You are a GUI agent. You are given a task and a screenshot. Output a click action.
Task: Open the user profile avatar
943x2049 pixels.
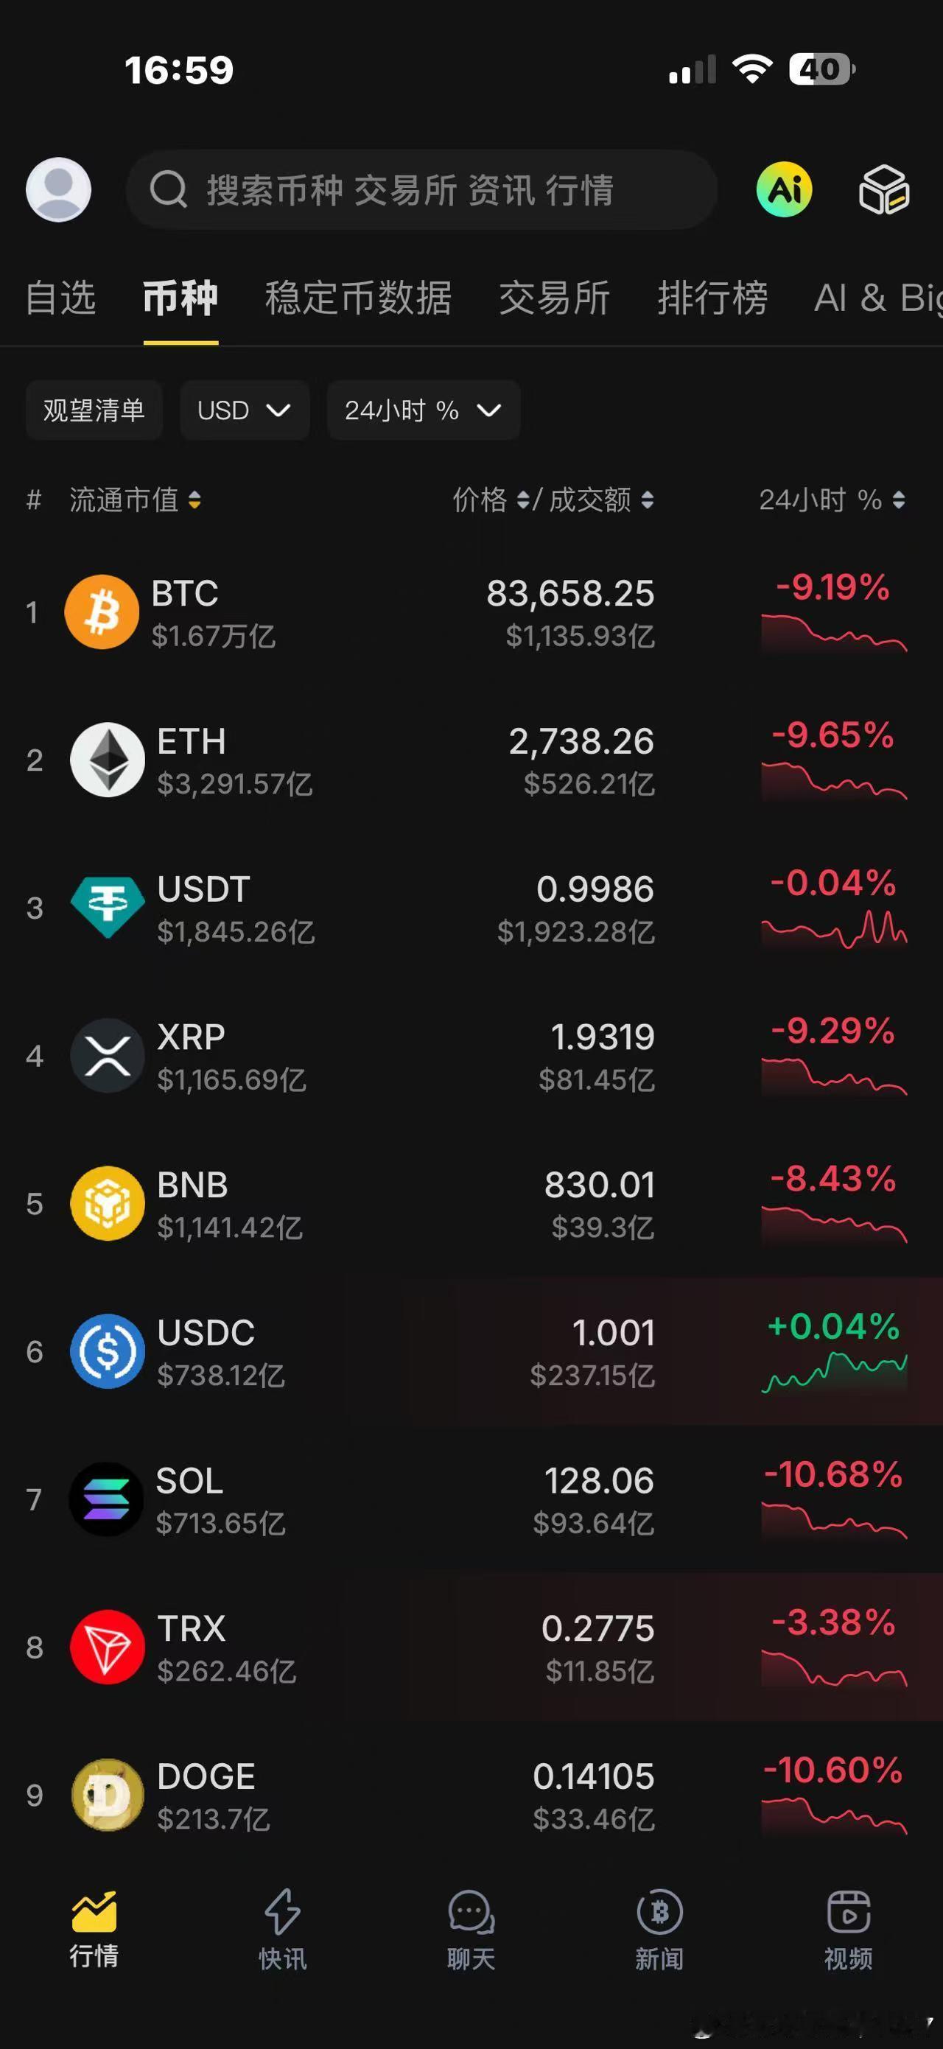coord(59,189)
